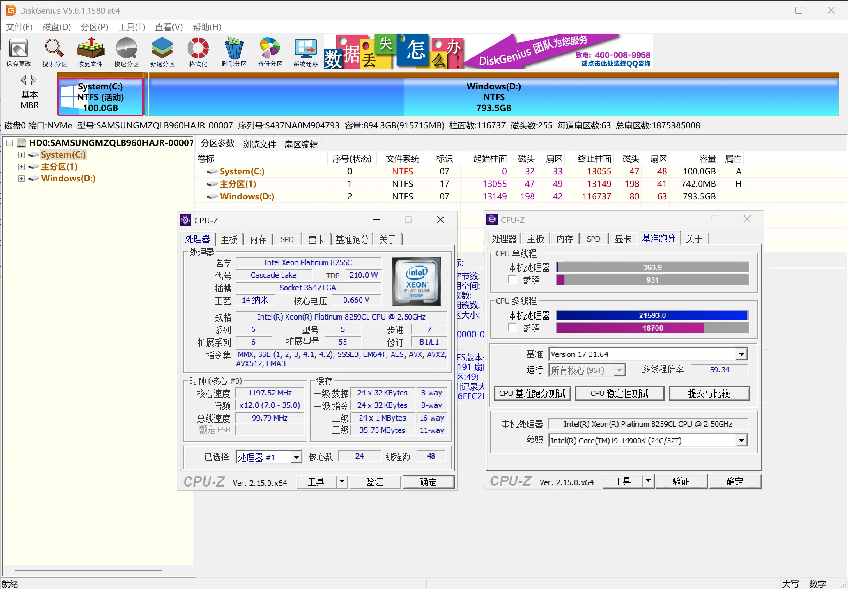Switch to 主板 tab in left CPU-Z
Viewport: 848px width, 589px height.
coord(229,239)
